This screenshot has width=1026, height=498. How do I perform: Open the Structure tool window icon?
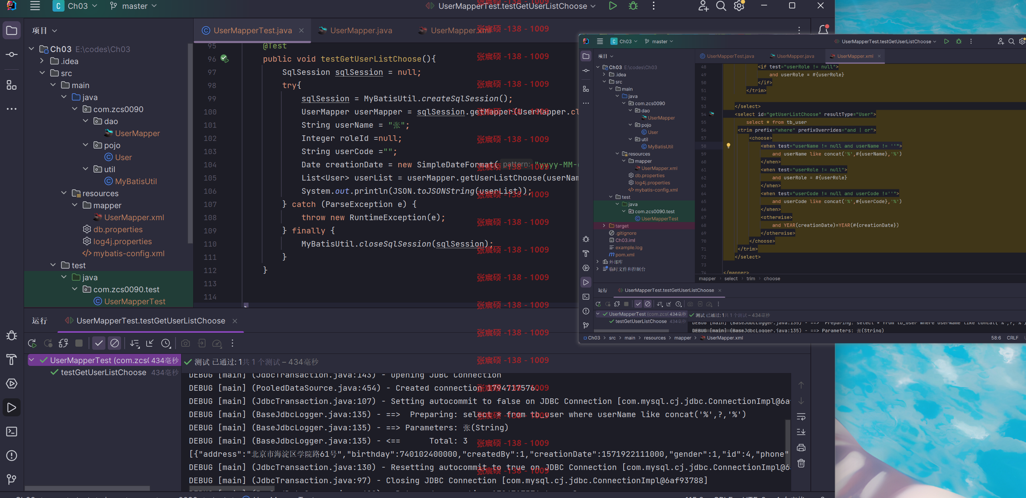coord(12,85)
